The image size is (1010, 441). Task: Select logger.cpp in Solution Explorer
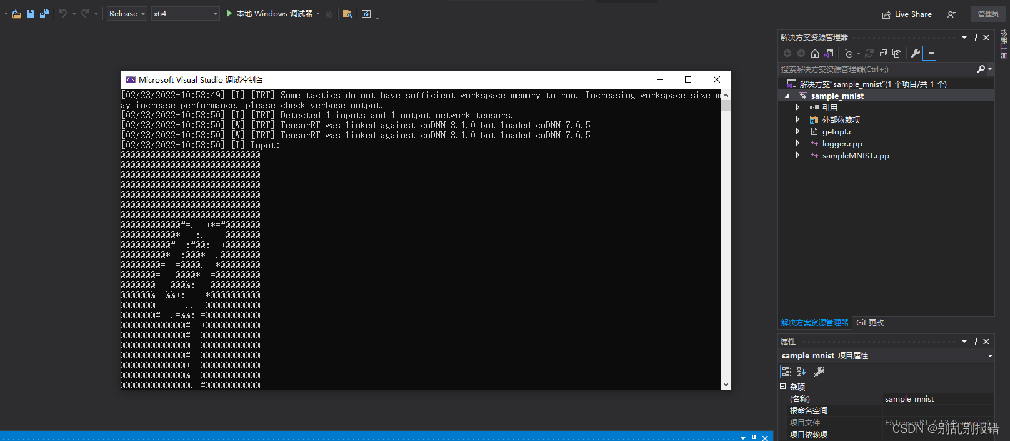tap(842, 143)
